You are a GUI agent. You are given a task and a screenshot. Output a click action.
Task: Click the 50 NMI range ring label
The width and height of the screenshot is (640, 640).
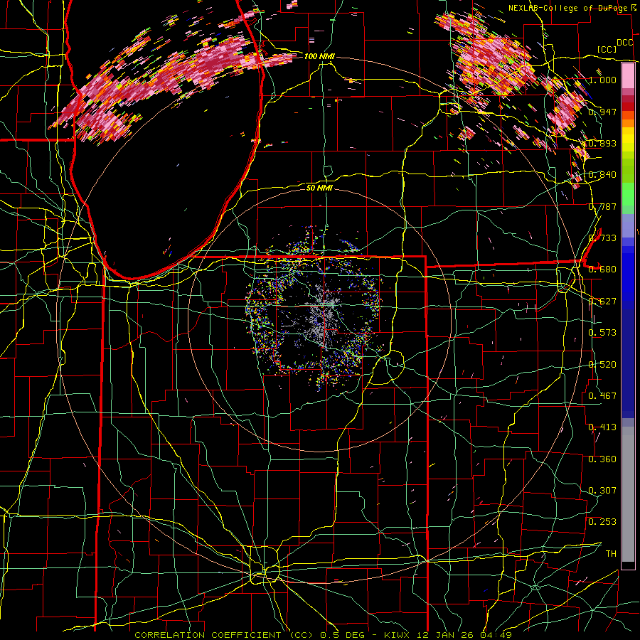319,188
